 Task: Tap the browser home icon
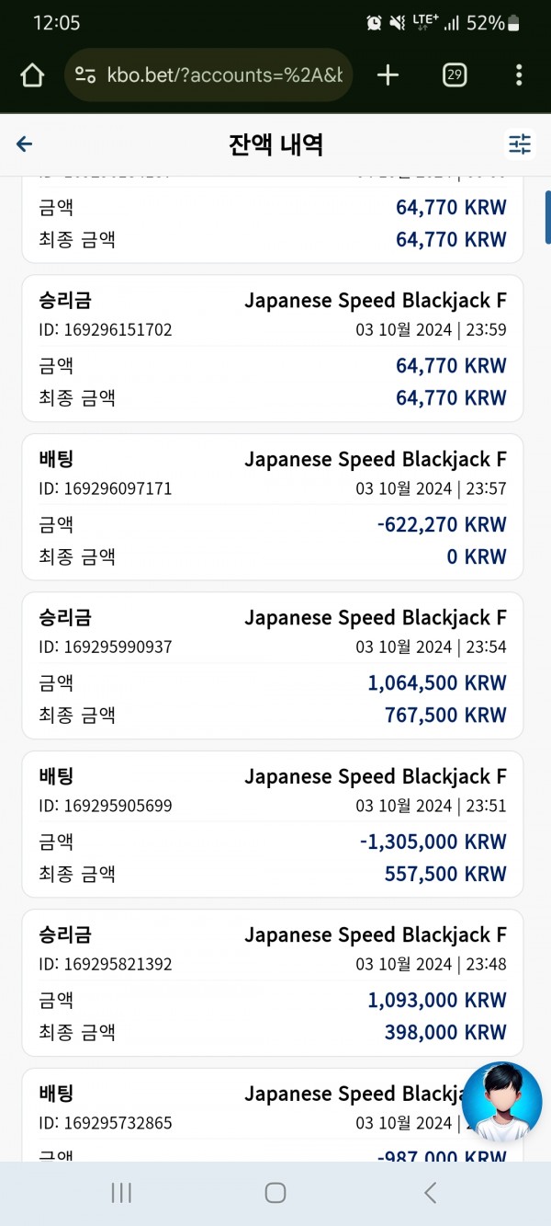tap(32, 75)
